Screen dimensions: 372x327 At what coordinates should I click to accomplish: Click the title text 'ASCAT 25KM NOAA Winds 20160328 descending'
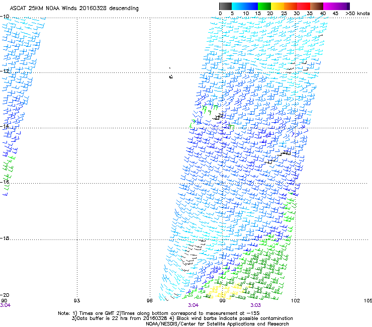pyautogui.click(x=74, y=9)
